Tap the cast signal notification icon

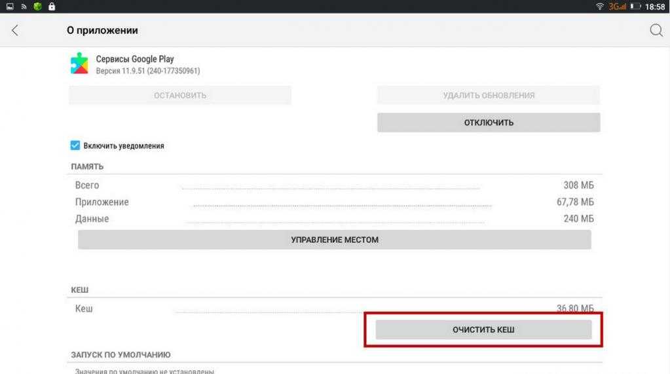[x=24, y=7]
